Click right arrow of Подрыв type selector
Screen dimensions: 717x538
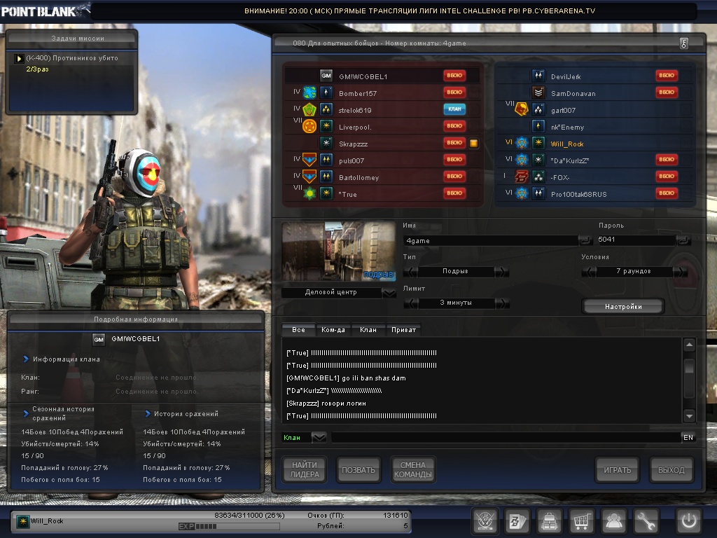click(x=502, y=272)
